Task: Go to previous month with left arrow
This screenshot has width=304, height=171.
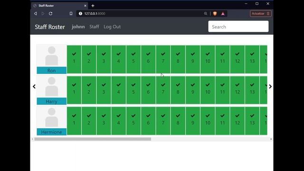Action: pyautogui.click(x=34, y=86)
